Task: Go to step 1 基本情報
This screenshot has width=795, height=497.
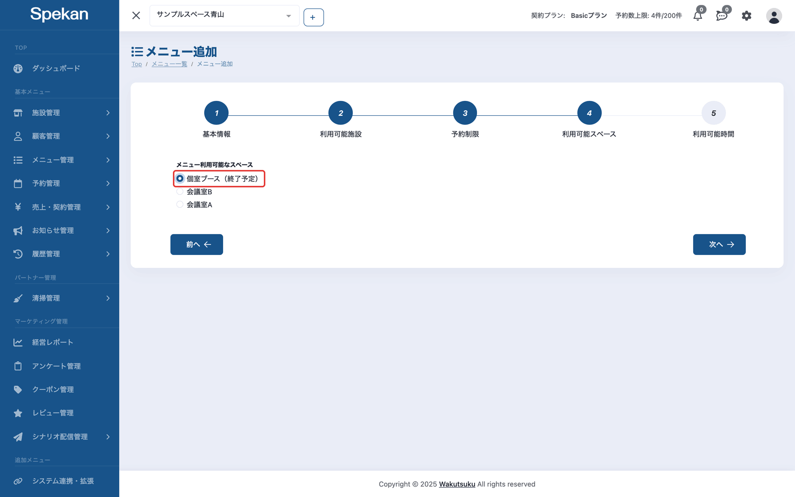Action: point(216,113)
